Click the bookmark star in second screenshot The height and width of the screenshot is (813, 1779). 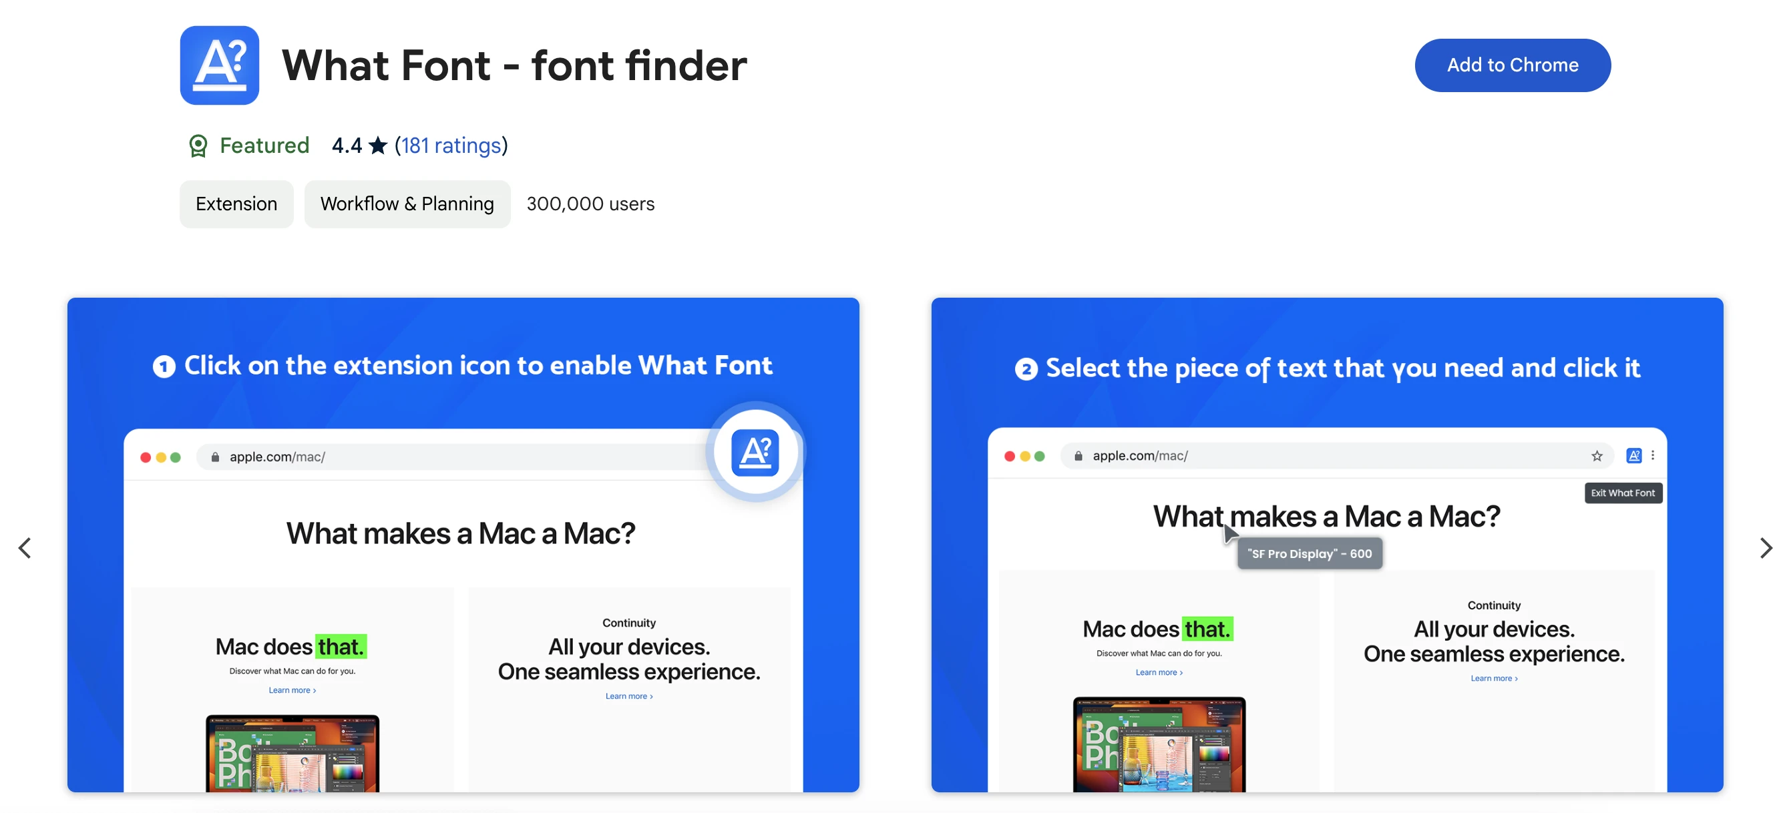(x=1597, y=455)
